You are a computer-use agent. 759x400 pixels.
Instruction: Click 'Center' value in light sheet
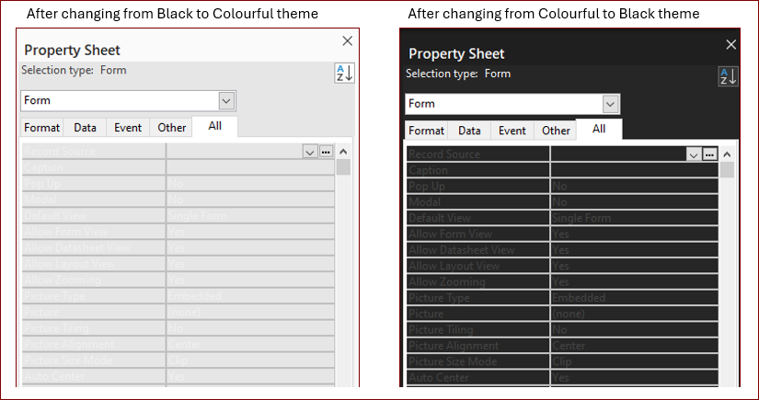click(185, 344)
